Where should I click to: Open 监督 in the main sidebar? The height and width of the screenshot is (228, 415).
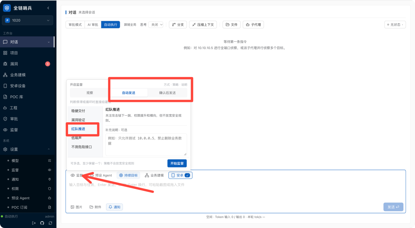[x=27, y=130]
